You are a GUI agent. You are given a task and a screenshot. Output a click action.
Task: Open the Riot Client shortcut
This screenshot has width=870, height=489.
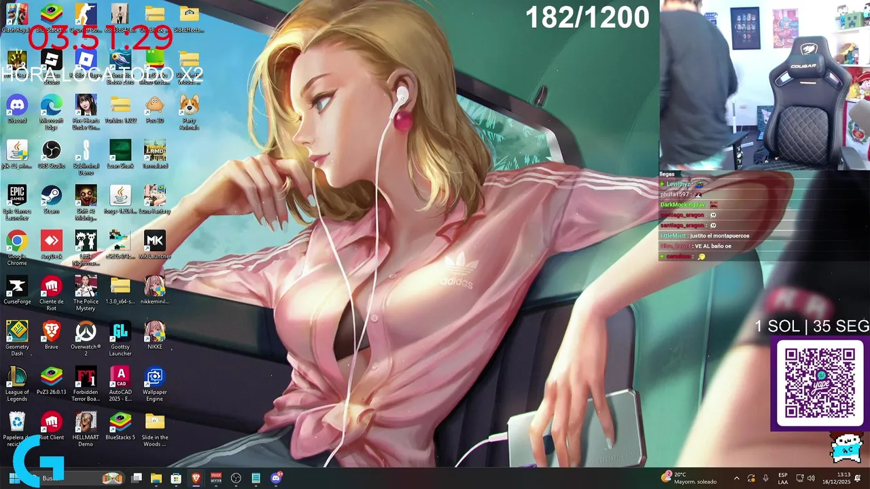point(52,426)
